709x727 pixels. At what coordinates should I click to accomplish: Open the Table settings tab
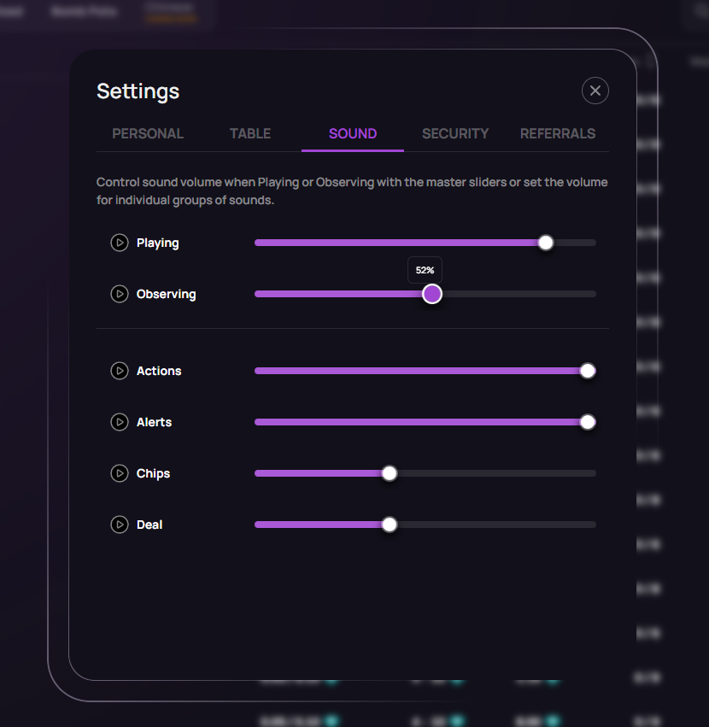click(x=250, y=133)
